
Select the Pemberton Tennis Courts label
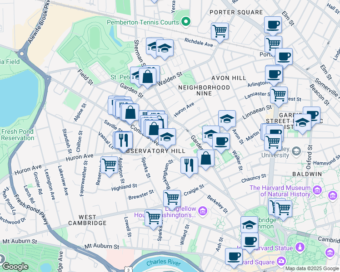pos(143,22)
